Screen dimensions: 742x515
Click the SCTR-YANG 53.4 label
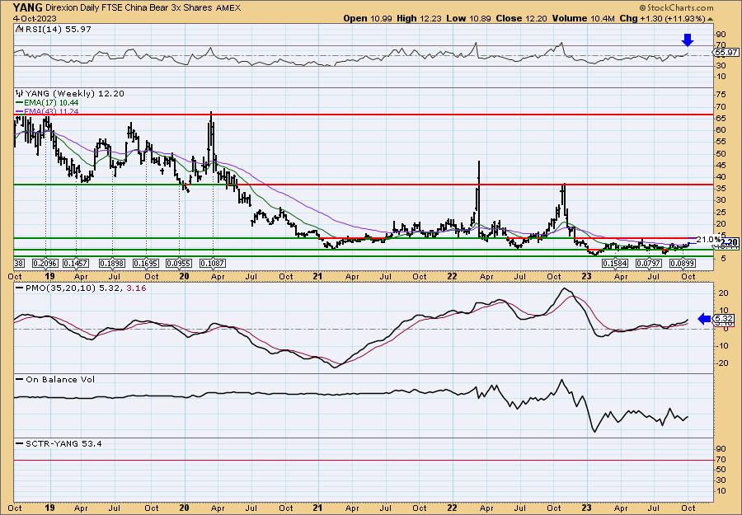(x=63, y=443)
